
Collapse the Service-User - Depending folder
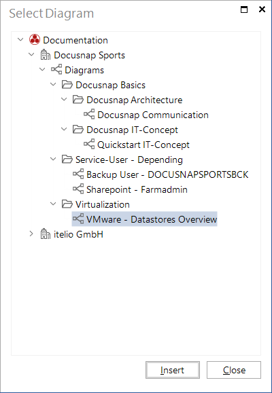(53, 159)
